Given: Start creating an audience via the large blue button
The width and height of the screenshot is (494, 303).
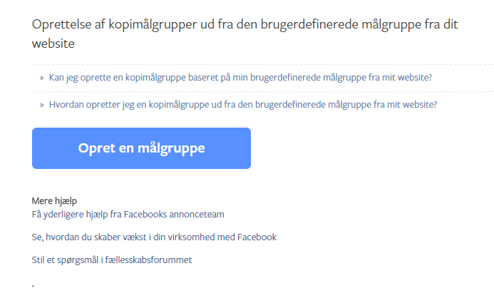Looking at the screenshot, I should [x=141, y=148].
